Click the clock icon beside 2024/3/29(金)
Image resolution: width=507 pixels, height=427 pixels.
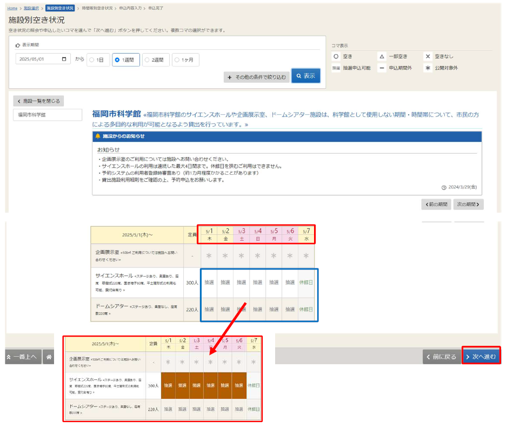tap(444, 187)
